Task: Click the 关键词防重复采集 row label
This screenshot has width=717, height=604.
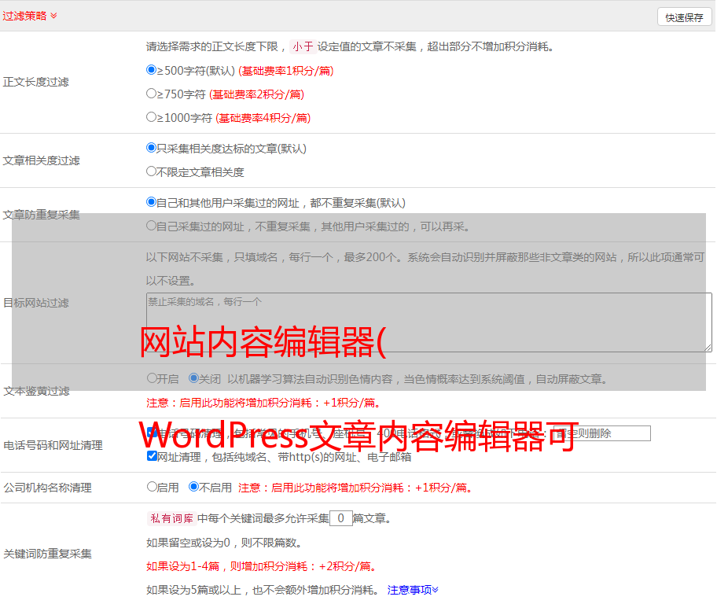Action: pos(47,554)
